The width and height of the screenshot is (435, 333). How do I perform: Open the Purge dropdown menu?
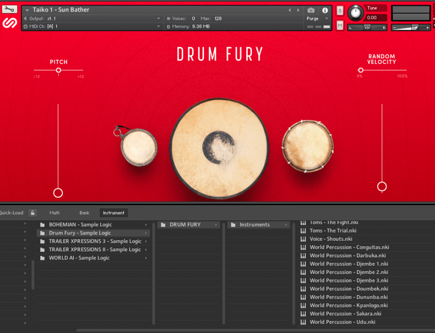327,19
